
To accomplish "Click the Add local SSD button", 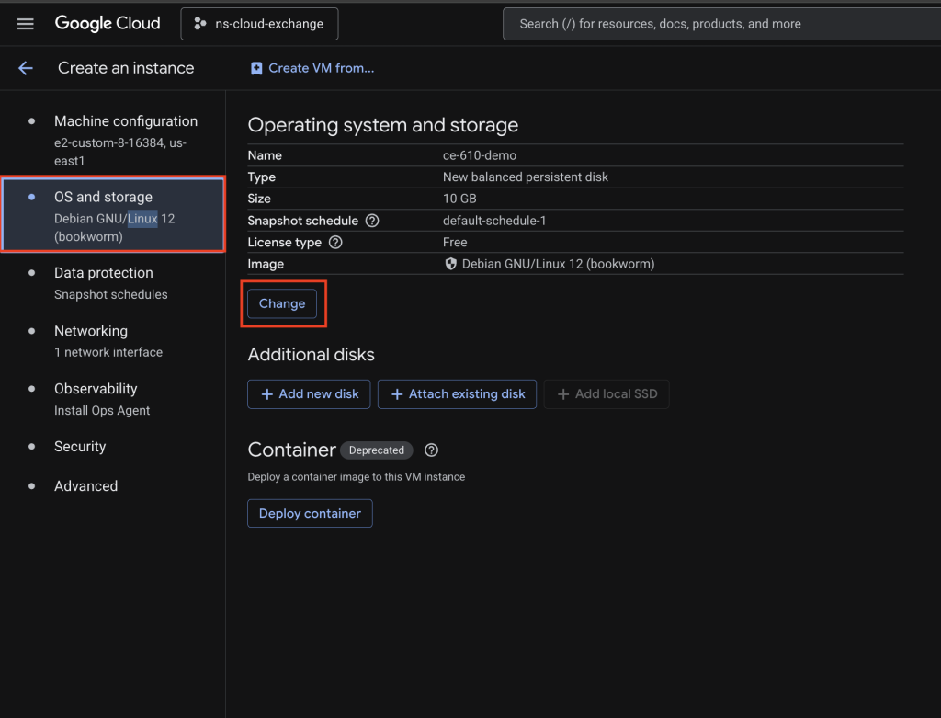I will pyautogui.click(x=607, y=394).
